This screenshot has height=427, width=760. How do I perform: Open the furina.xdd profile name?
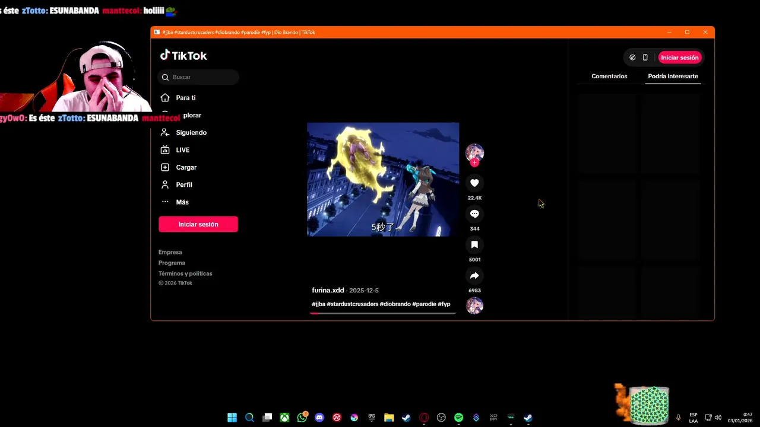[328, 291]
